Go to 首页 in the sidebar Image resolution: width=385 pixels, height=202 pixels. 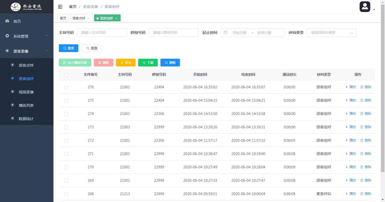(27, 21)
